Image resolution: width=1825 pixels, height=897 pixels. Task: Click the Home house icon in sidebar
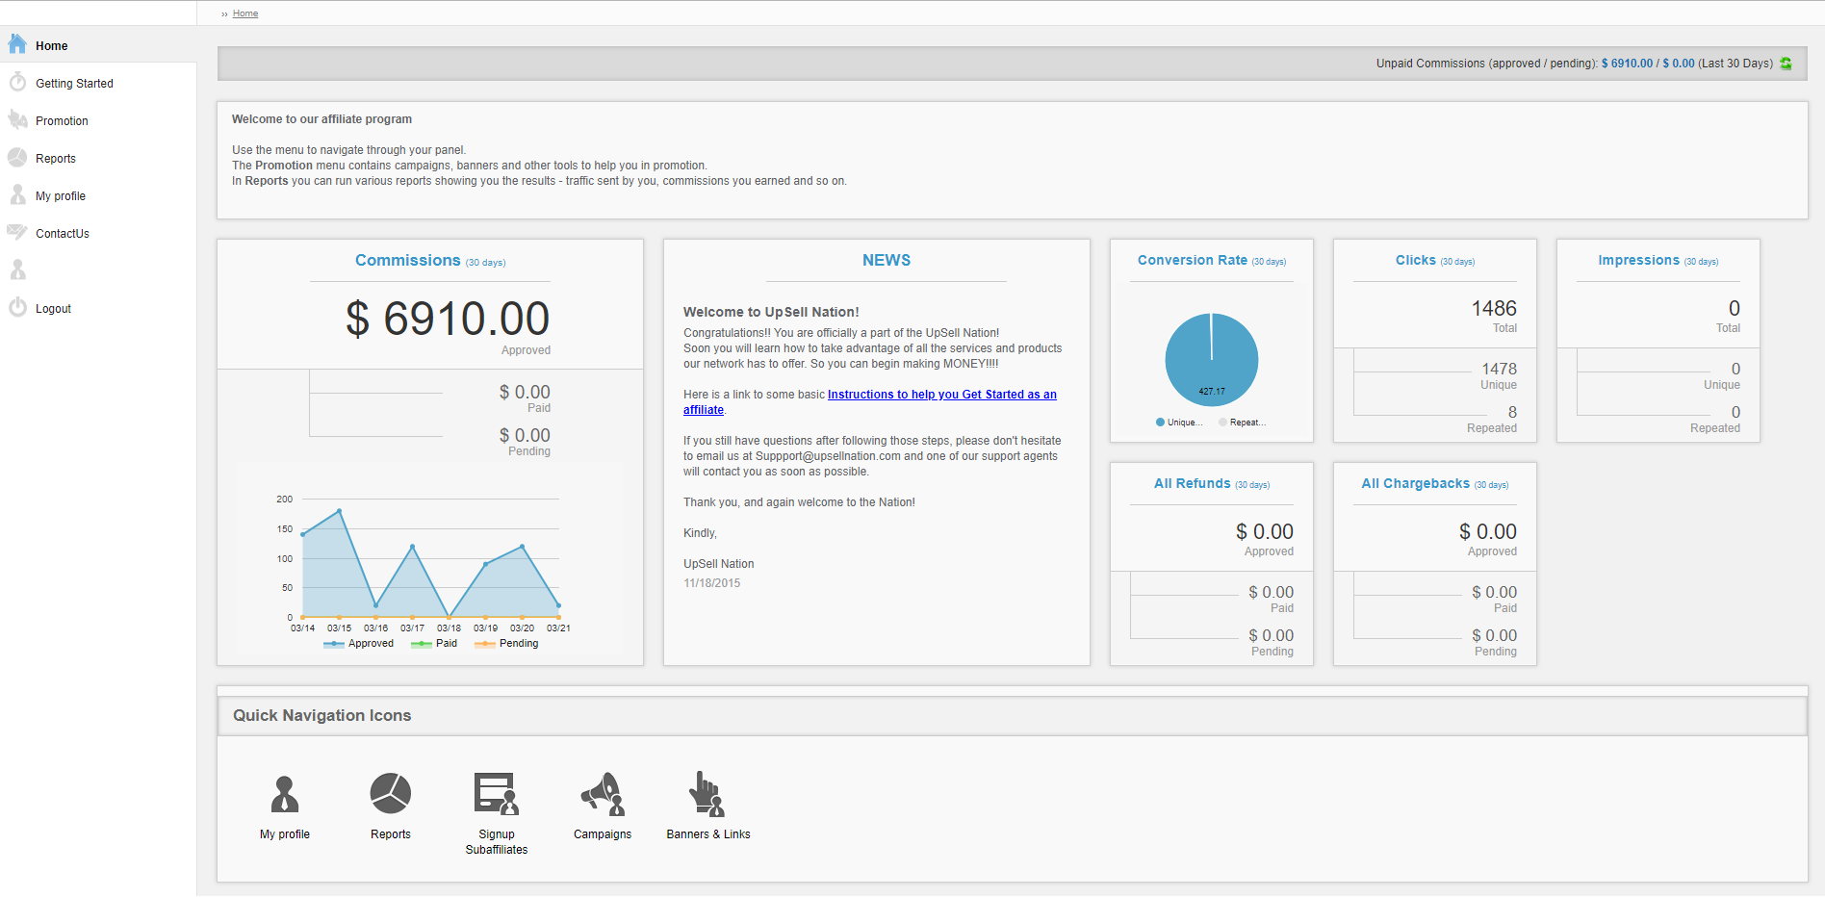(x=17, y=44)
